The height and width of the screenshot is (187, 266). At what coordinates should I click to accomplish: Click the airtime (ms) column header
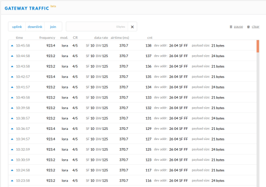(x=120, y=37)
